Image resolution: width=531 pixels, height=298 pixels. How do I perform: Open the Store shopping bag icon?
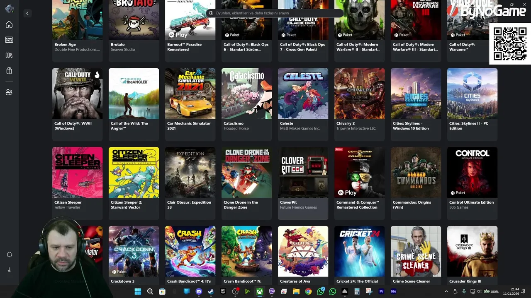9,71
